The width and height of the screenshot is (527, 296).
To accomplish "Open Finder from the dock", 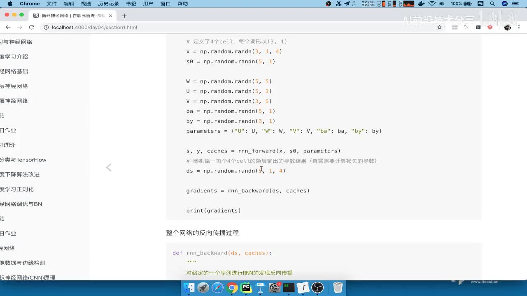I will click(189, 287).
